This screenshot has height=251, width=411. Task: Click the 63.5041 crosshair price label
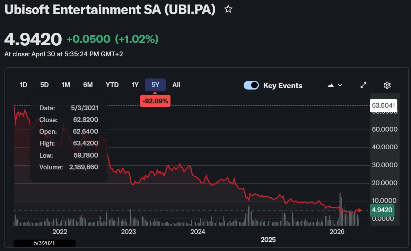(383, 105)
